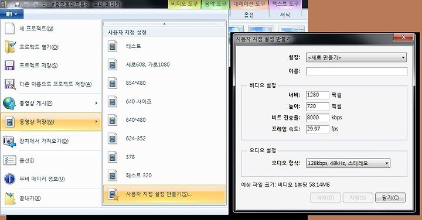The height and width of the screenshot is (220, 422).
Task: Switch to the 내레이션 도구 ribbon tab
Action: [x=249, y=4]
